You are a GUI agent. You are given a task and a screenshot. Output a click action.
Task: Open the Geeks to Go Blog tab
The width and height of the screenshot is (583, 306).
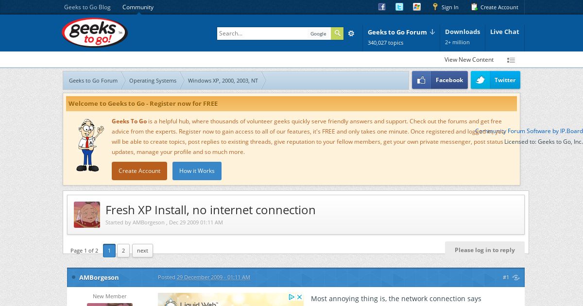click(87, 7)
